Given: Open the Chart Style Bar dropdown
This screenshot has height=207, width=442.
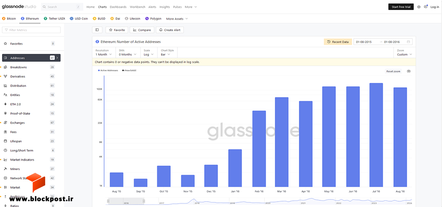Looking at the screenshot, I should 168,53.
